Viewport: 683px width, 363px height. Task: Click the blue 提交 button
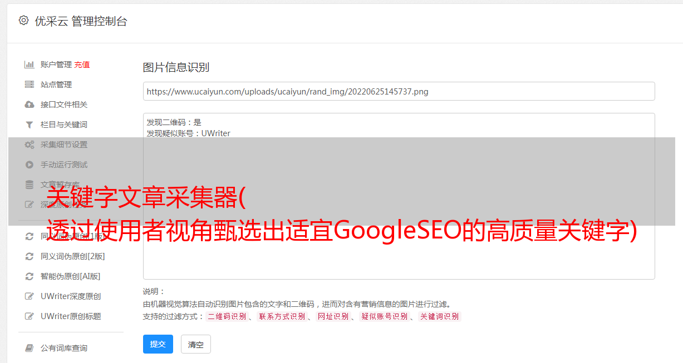click(158, 344)
